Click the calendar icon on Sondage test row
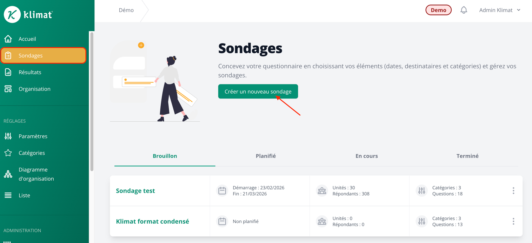This screenshot has width=532, height=243. coord(222,190)
